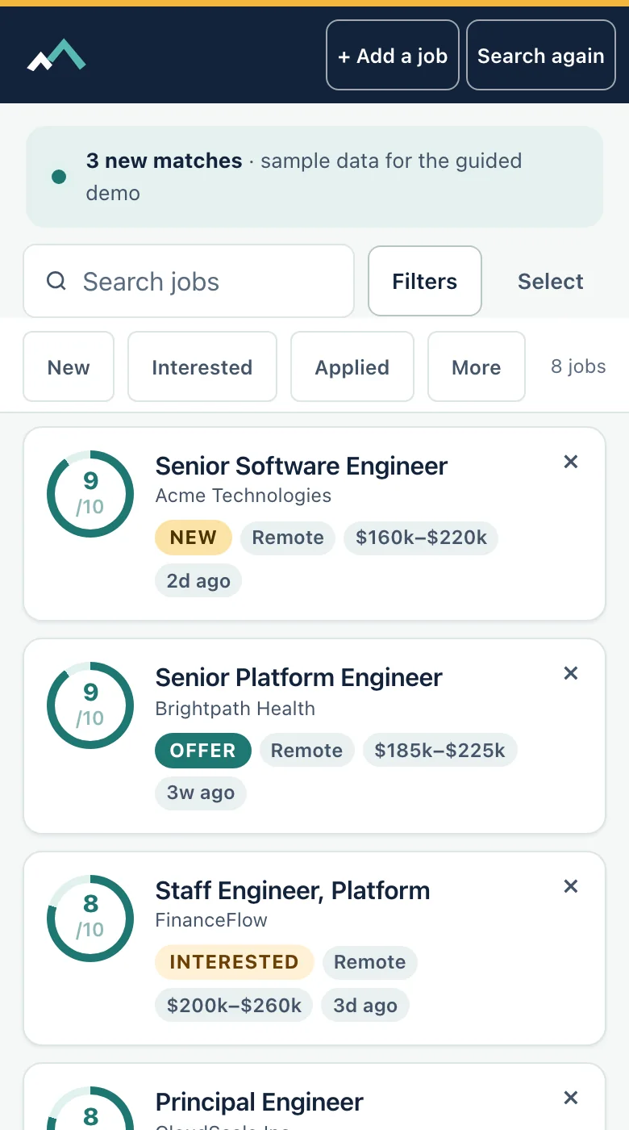
Task: Click the INTERESTED status badge
Action: click(235, 962)
